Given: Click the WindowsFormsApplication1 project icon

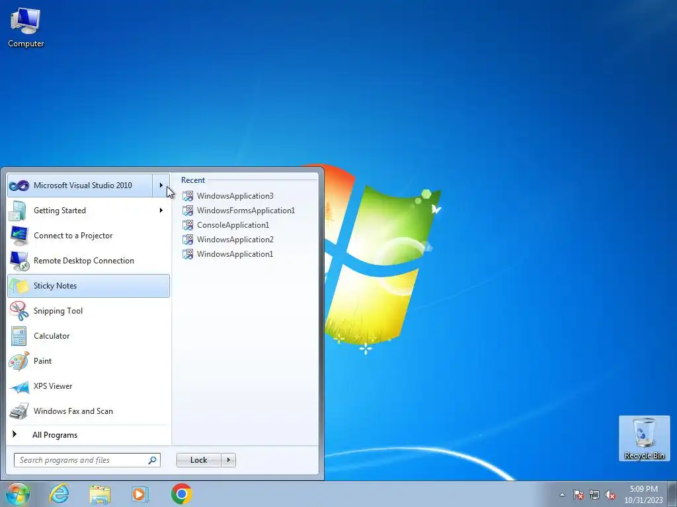Looking at the screenshot, I should point(187,211).
